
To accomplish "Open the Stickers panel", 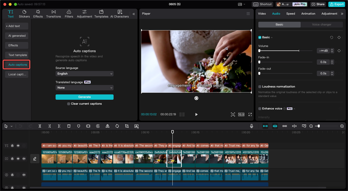I will (x=24, y=14).
